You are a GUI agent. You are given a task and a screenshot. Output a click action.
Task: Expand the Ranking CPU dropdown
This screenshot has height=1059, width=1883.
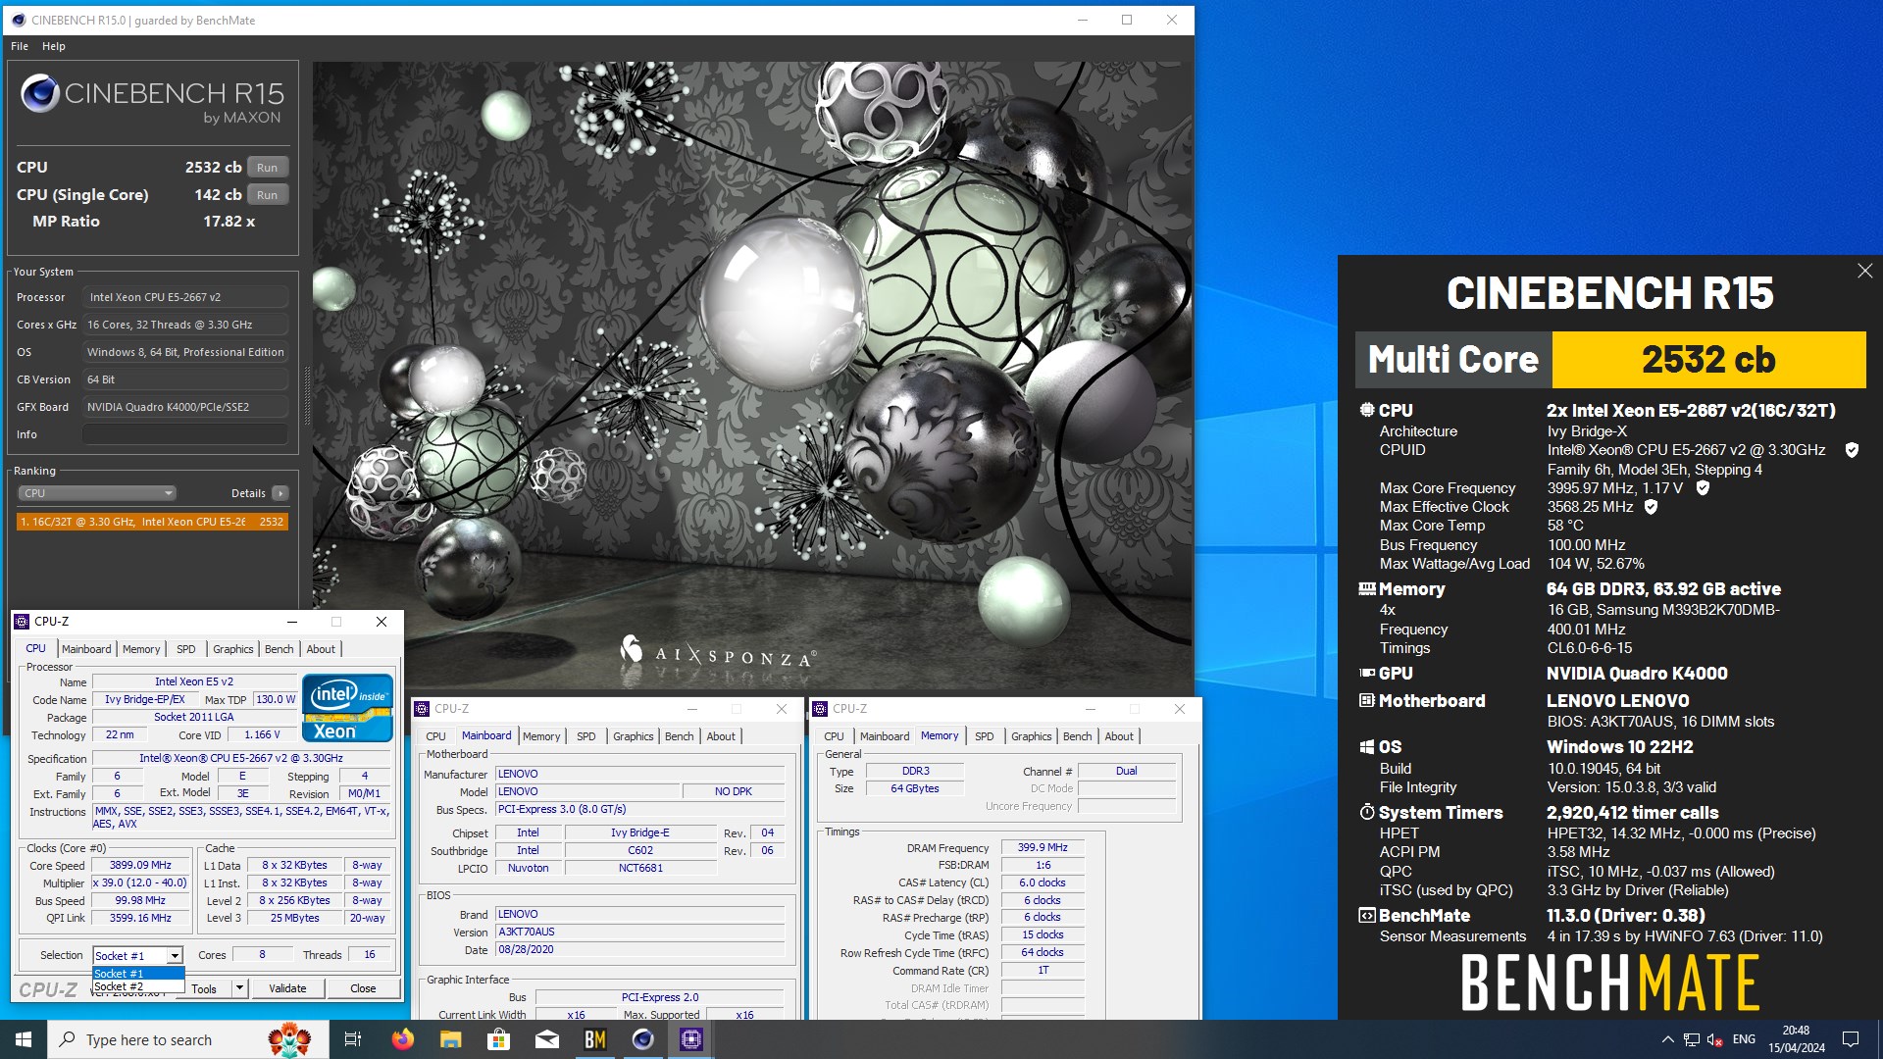coord(96,493)
